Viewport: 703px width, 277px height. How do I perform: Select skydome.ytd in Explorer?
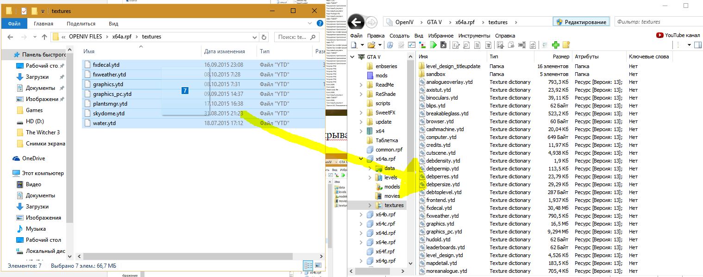tap(108, 113)
